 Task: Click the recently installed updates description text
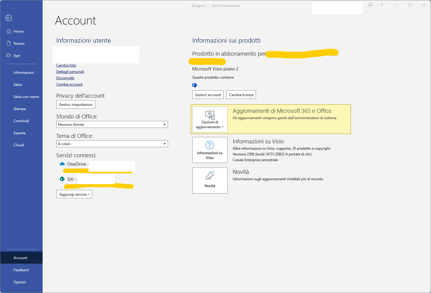[278, 179]
